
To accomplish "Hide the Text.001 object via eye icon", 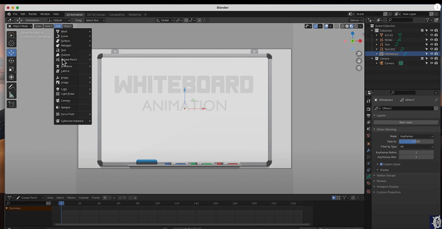I will 431,49.
